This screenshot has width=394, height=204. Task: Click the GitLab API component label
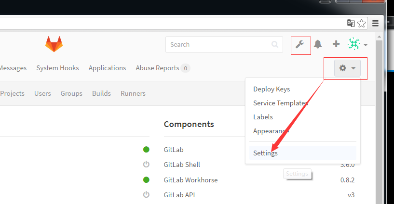pyautogui.click(x=179, y=195)
